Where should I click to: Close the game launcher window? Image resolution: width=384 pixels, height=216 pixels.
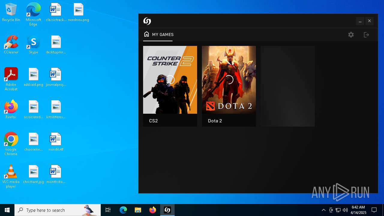click(369, 21)
